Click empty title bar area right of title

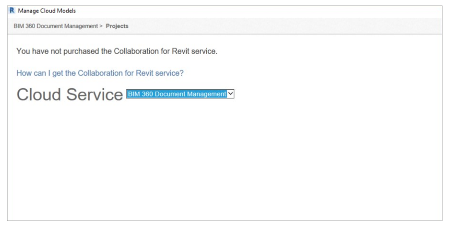tap(250, 11)
